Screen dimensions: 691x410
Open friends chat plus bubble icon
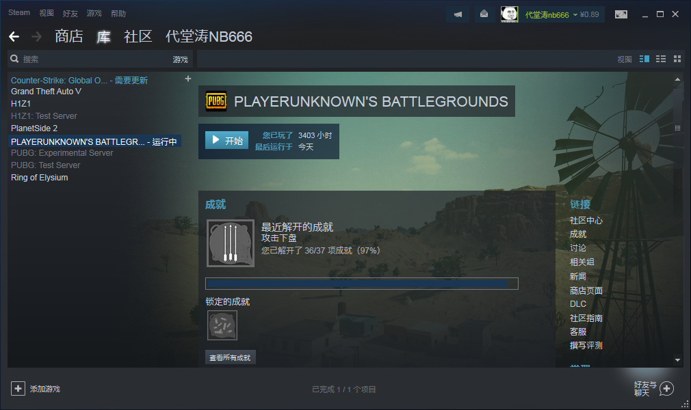[x=667, y=389]
